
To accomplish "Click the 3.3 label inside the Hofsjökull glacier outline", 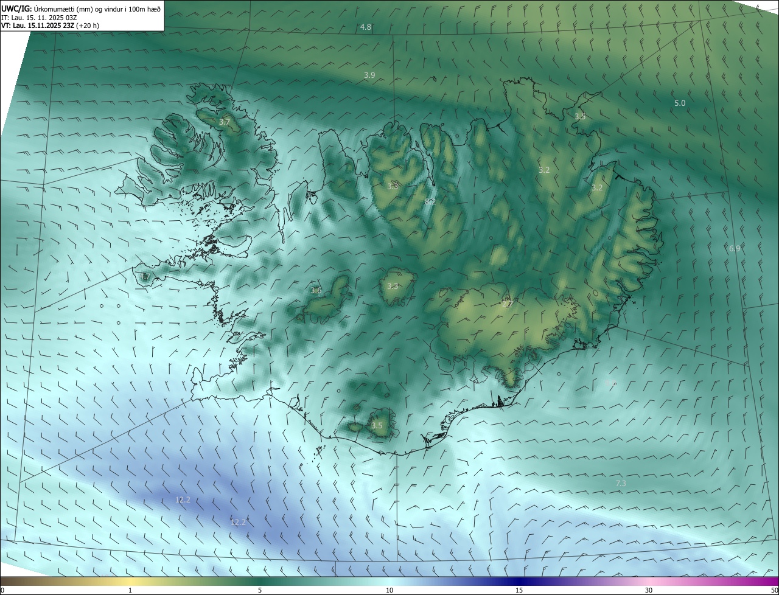I will pos(393,286).
